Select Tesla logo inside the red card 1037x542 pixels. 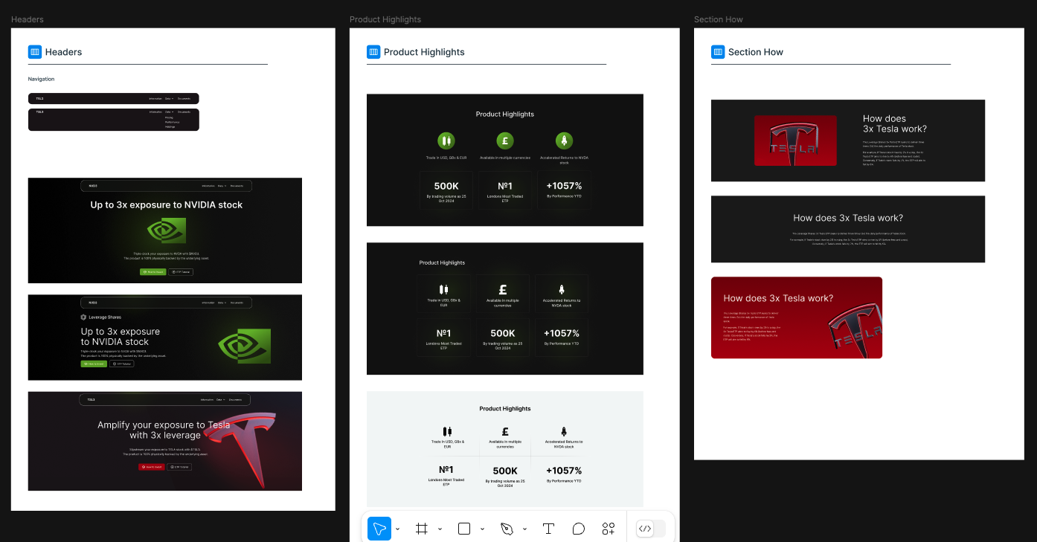pos(855,332)
